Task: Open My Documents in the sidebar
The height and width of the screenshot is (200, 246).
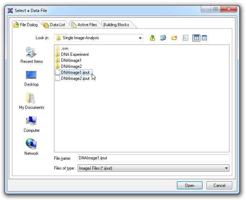Action: click(x=31, y=101)
